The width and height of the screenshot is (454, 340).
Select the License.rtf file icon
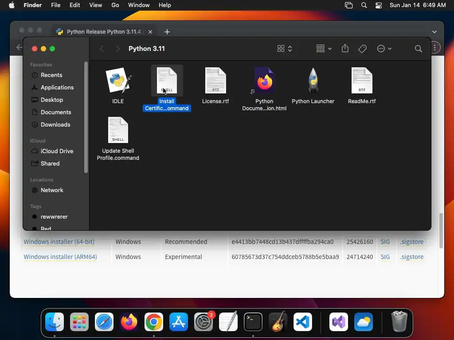pyautogui.click(x=215, y=81)
